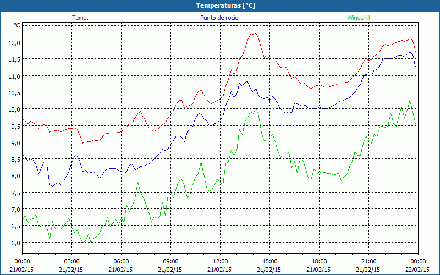This screenshot has width=440, height=275.
Task: Click the 12:00 time axis label
Action: (221, 261)
